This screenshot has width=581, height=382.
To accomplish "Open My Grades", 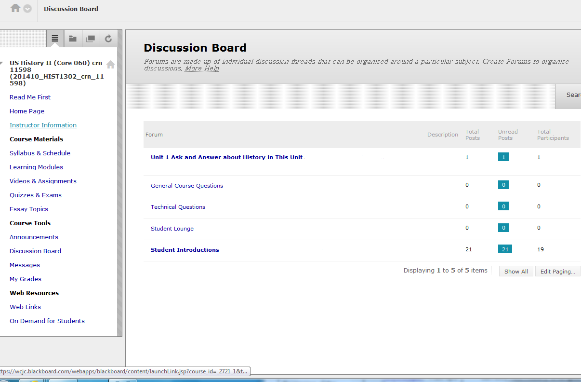I will [26, 279].
